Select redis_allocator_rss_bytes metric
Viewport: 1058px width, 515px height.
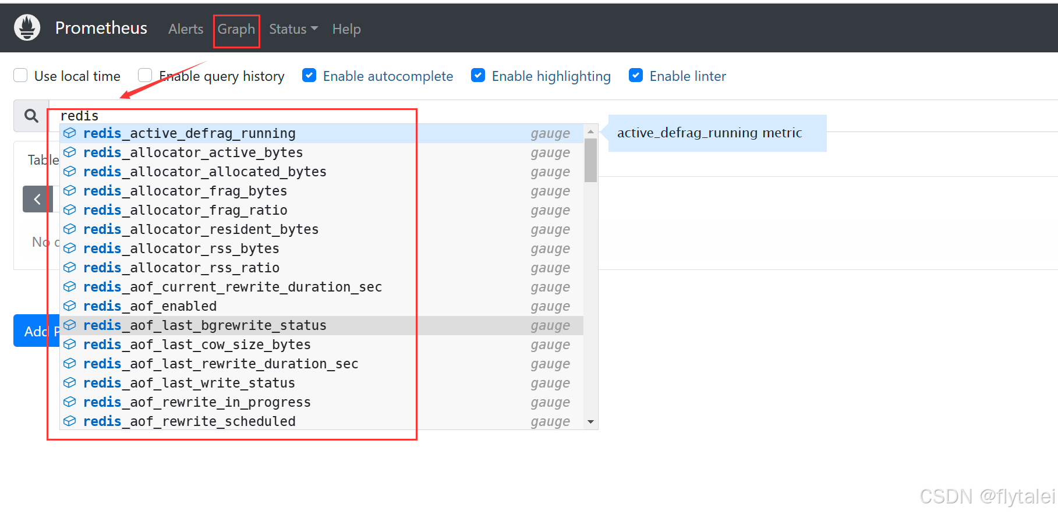click(x=321, y=248)
